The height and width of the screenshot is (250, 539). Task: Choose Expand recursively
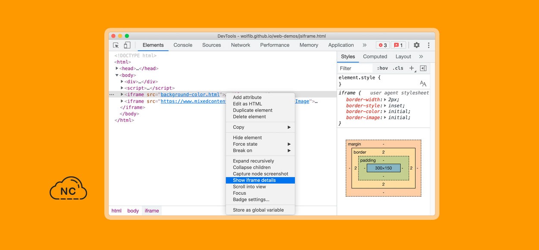[x=260, y=161]
